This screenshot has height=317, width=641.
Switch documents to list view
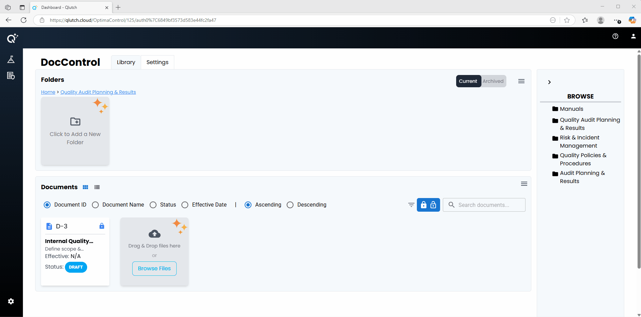(97, 187)
